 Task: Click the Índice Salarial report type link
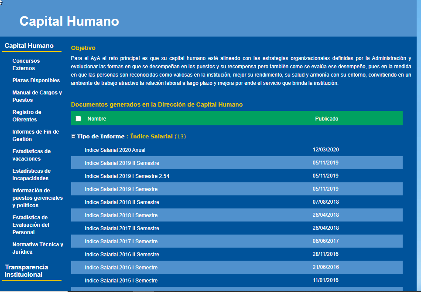(152, 136)
